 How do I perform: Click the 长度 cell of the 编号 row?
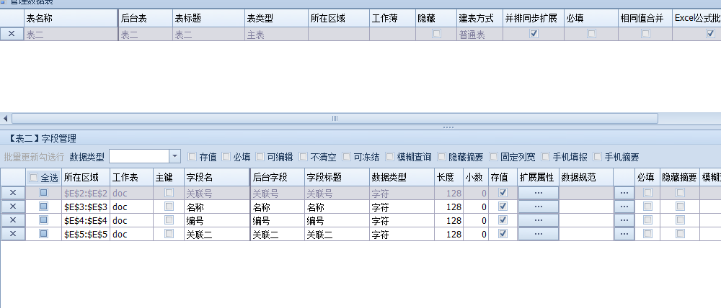pos(448,220)
